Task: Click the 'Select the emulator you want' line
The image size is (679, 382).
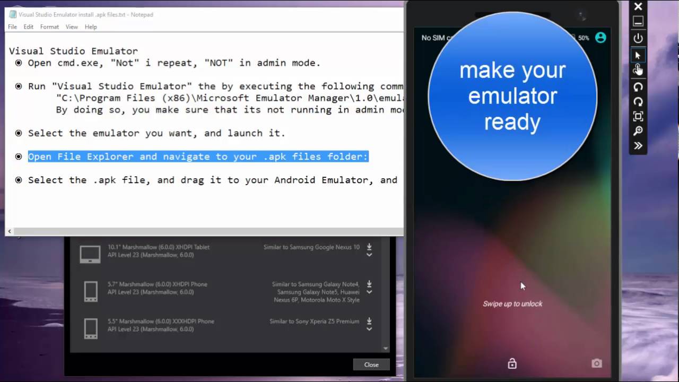Action: [x=156, y=133]
